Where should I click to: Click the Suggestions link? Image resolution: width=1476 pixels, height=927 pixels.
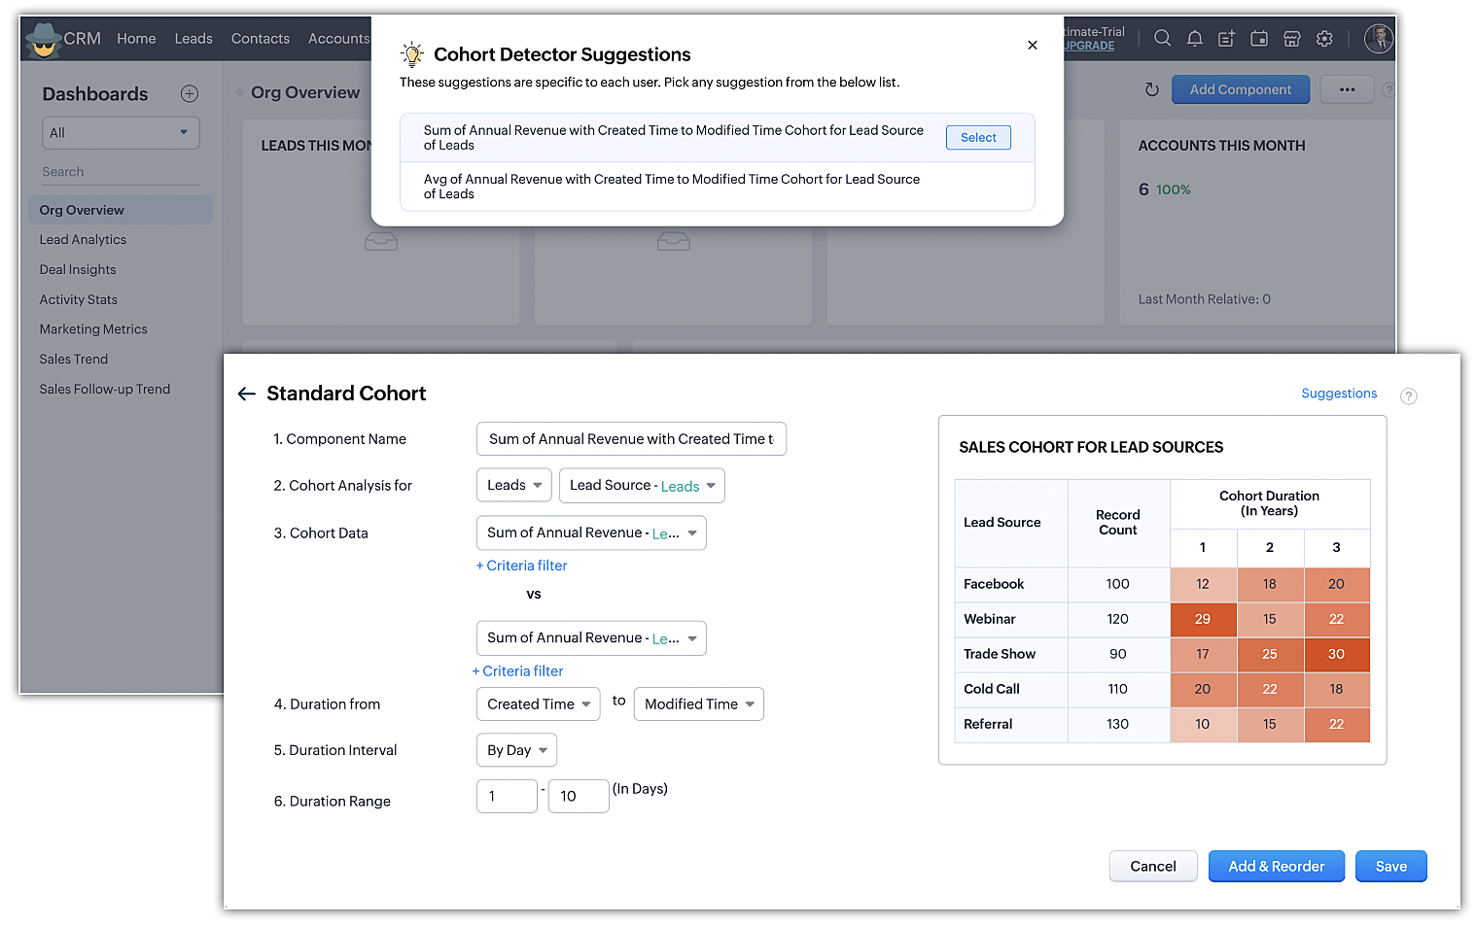pos(1339,394)
